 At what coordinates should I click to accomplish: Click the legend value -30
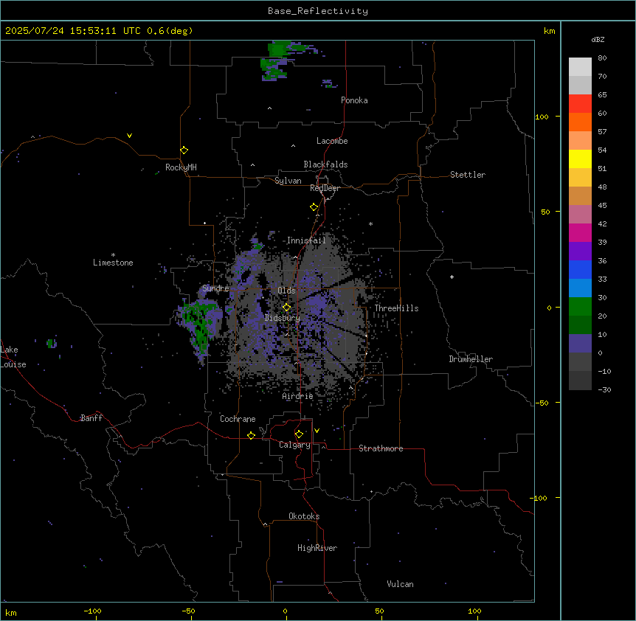point(604,390)
